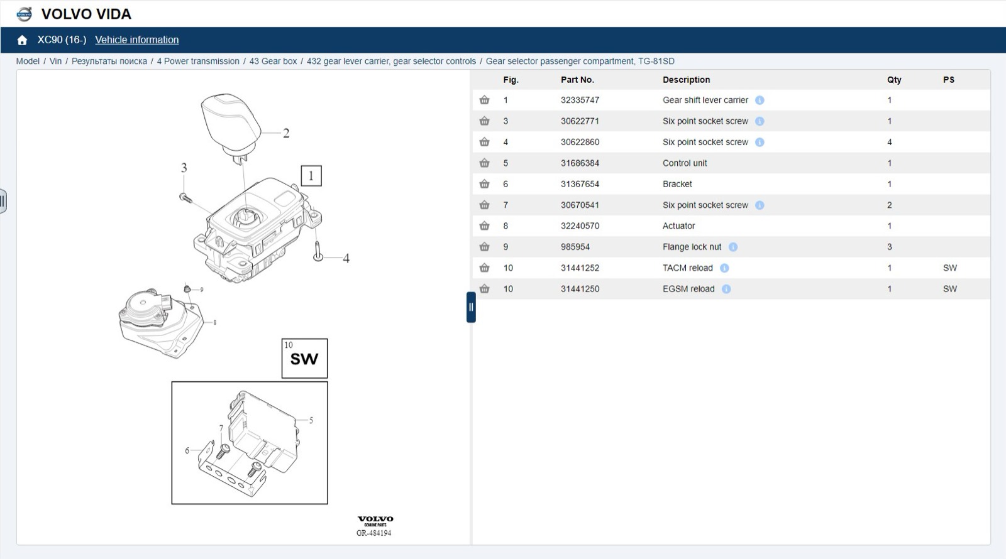Select part number 31441250
This screenshot has height=559, width=1006.
pos(580,289)
